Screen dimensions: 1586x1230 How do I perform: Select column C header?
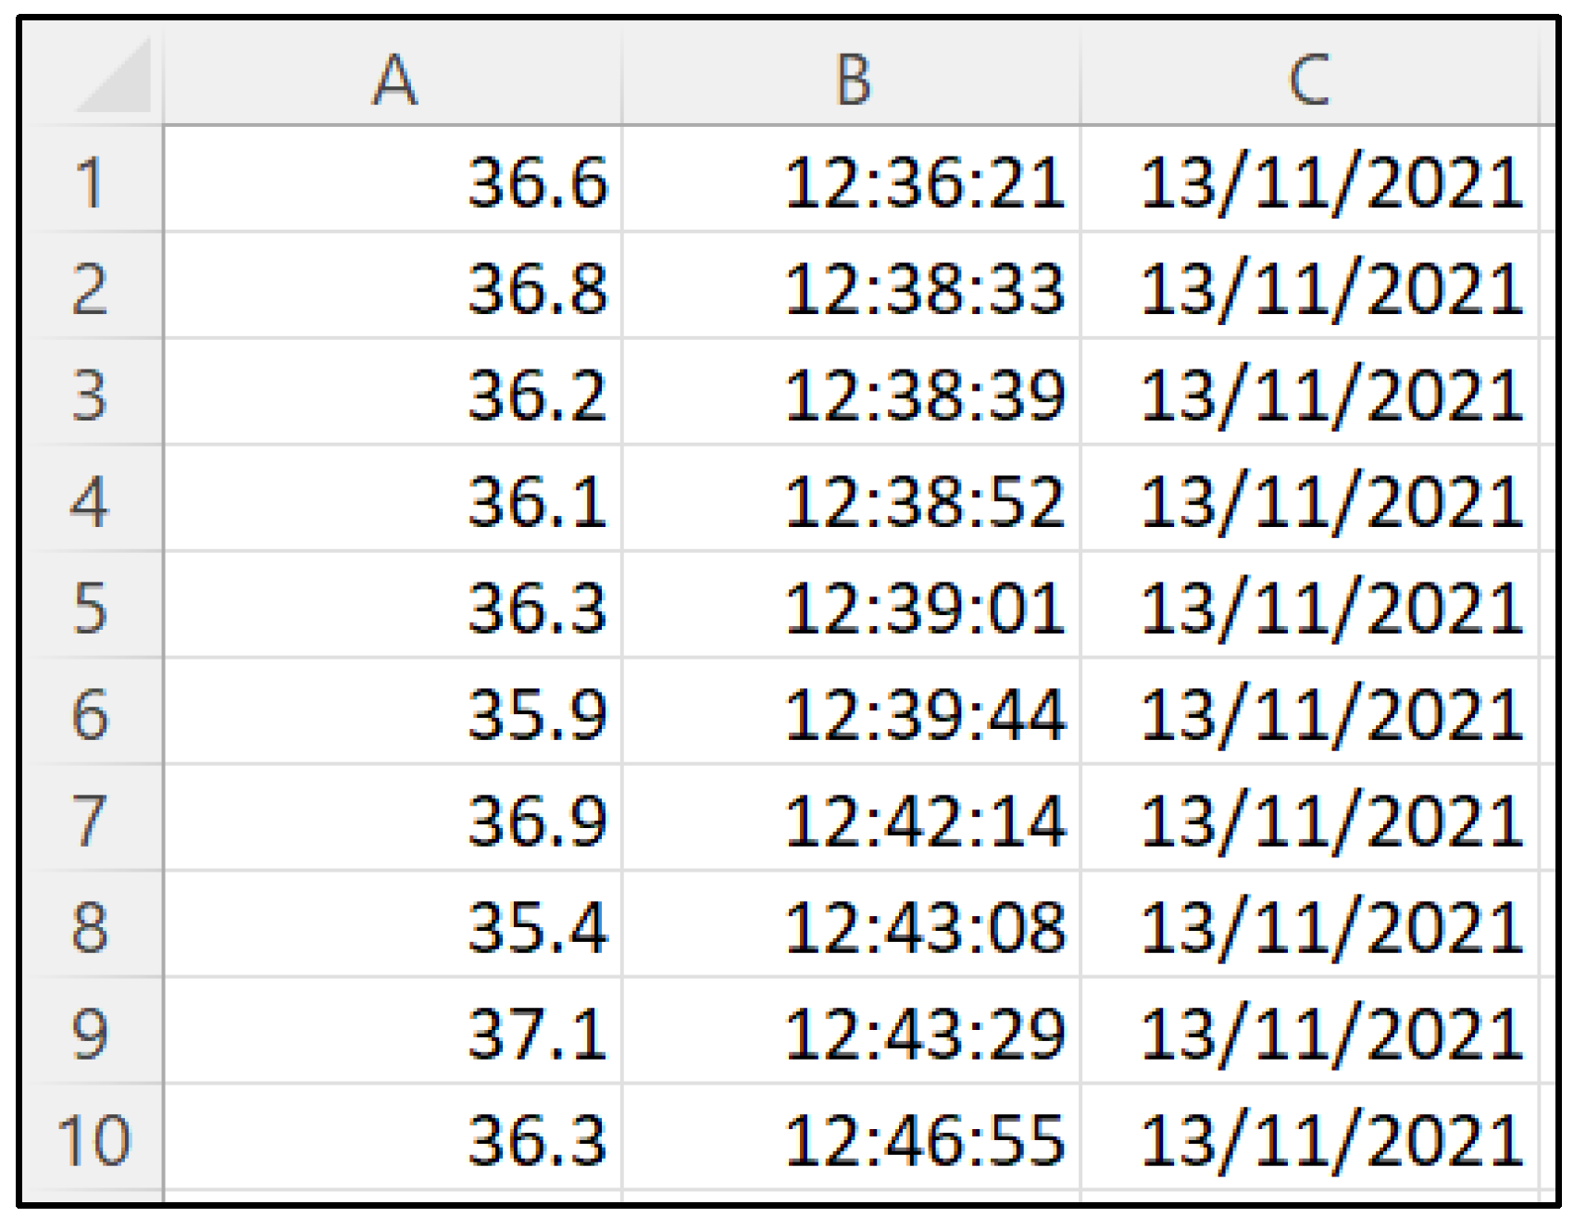(1309, 81)
